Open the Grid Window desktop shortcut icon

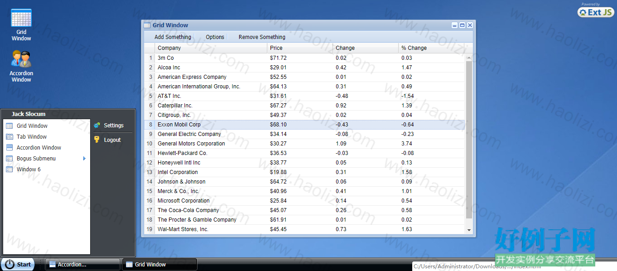click(21, 18)
